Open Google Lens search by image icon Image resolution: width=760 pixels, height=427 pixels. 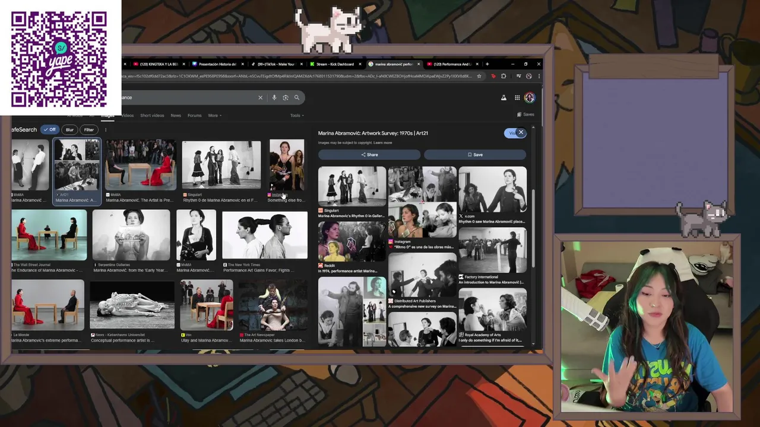click(286, 97)
